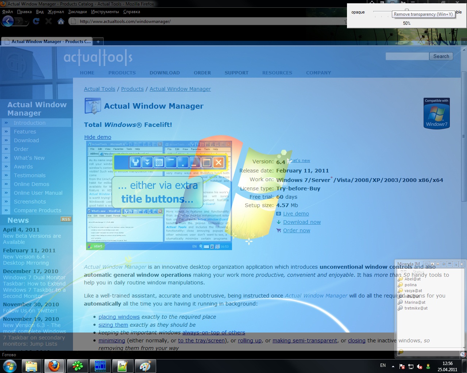Open the Журнал menu
This screenshot has width=467, height=373.
56,12
